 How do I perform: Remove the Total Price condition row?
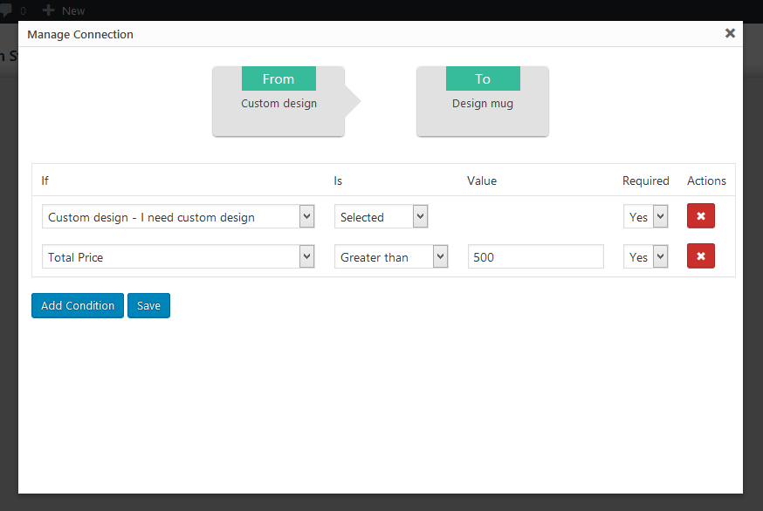tap(700, 256)
